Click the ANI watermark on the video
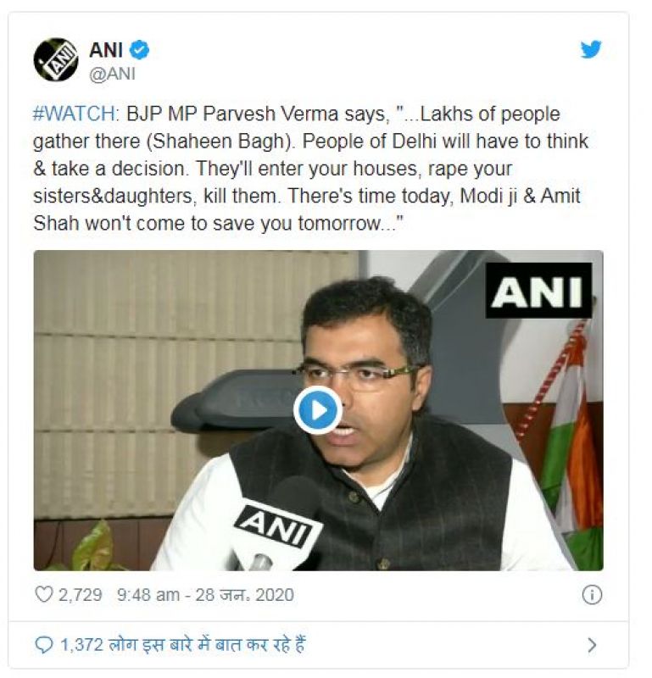 (x=538, y=290)
